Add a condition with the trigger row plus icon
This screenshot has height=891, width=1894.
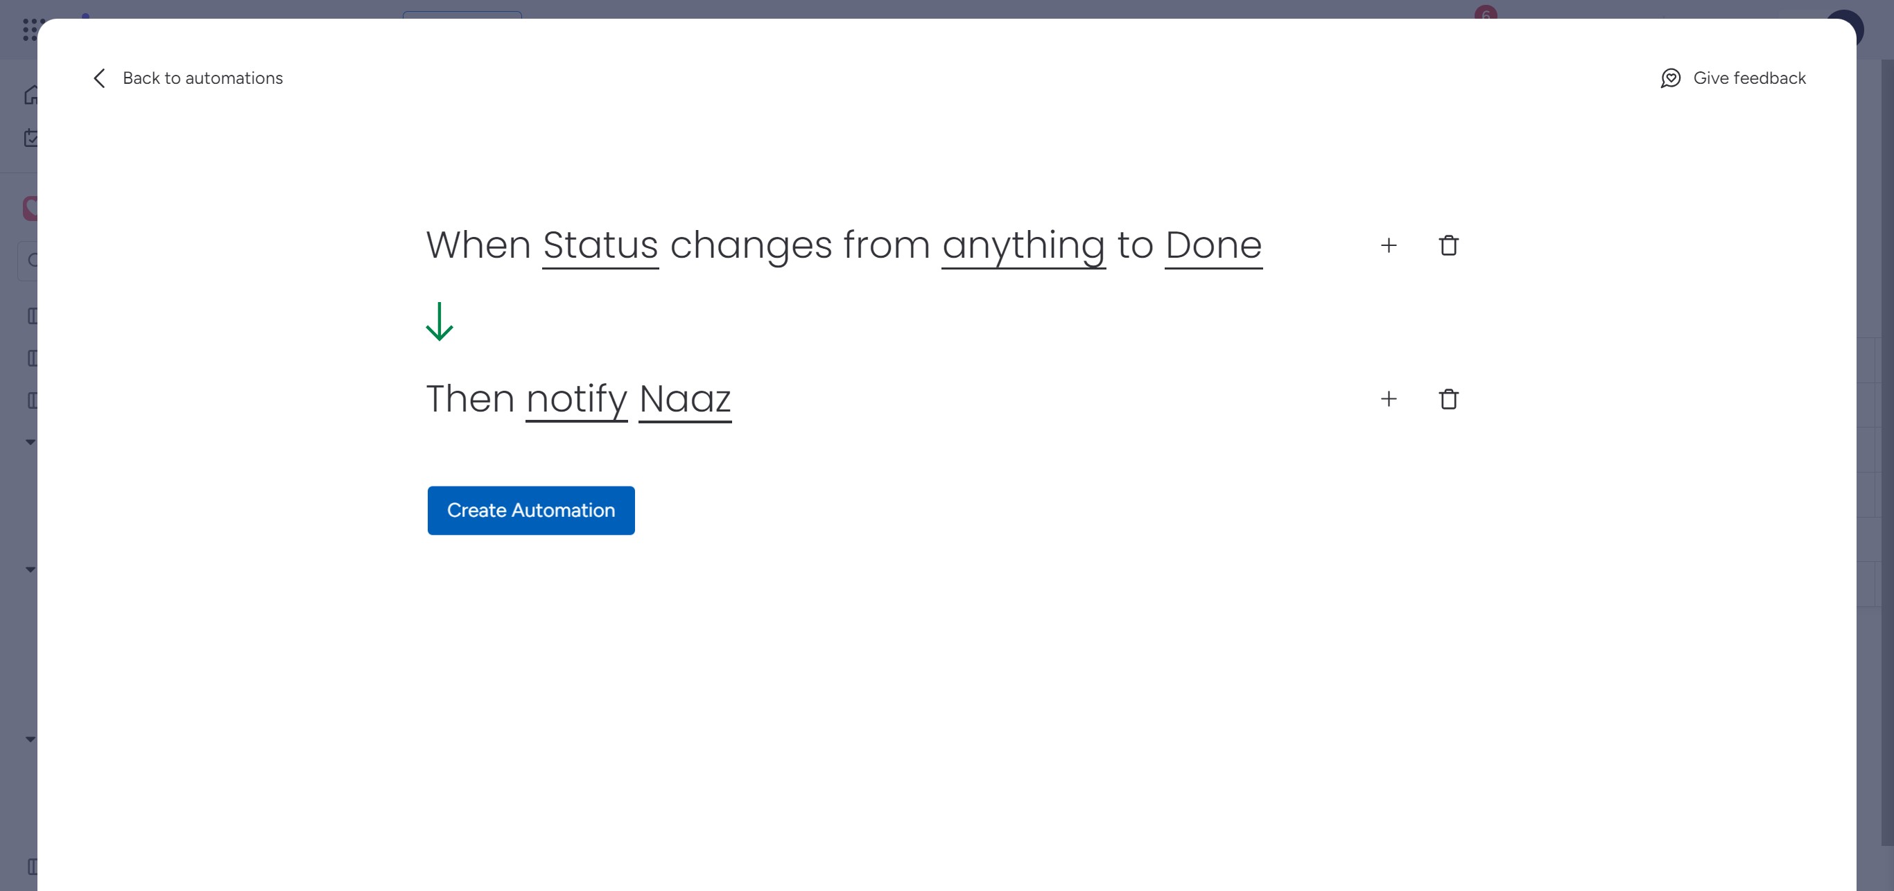1388,245
